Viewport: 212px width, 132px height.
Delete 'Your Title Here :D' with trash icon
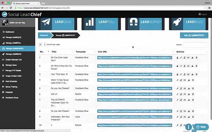[x=197, y=74]
